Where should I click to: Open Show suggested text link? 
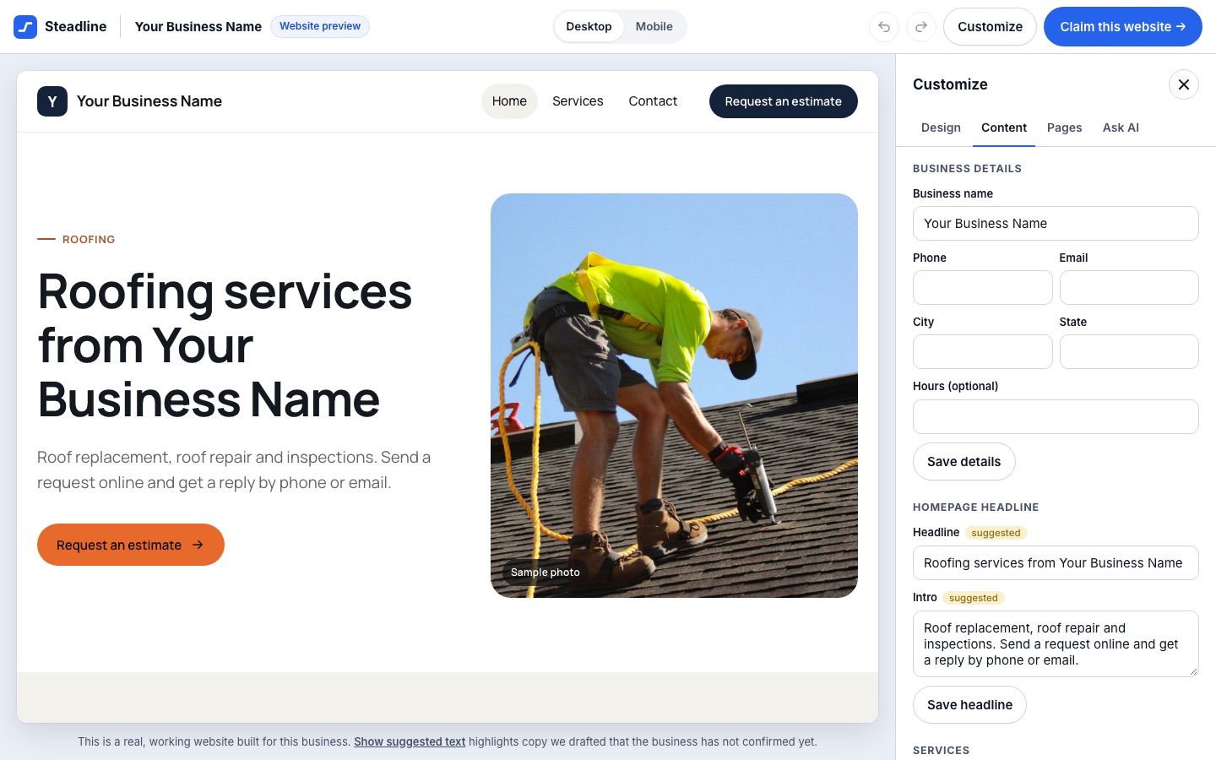410,741
